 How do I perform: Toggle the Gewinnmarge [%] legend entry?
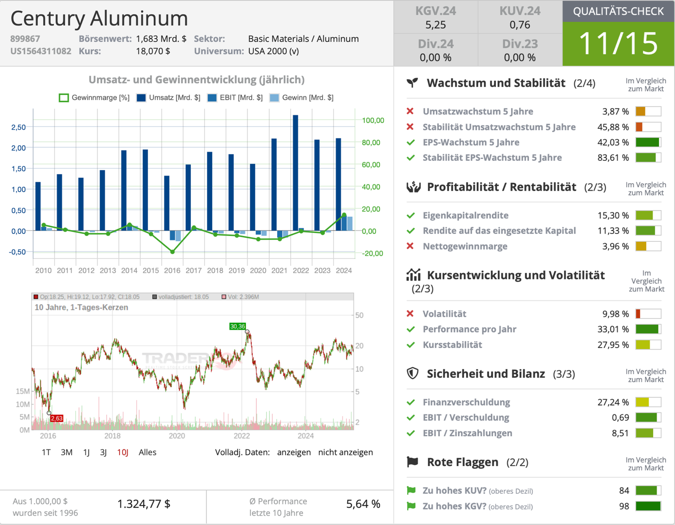(x=94, y=97)
